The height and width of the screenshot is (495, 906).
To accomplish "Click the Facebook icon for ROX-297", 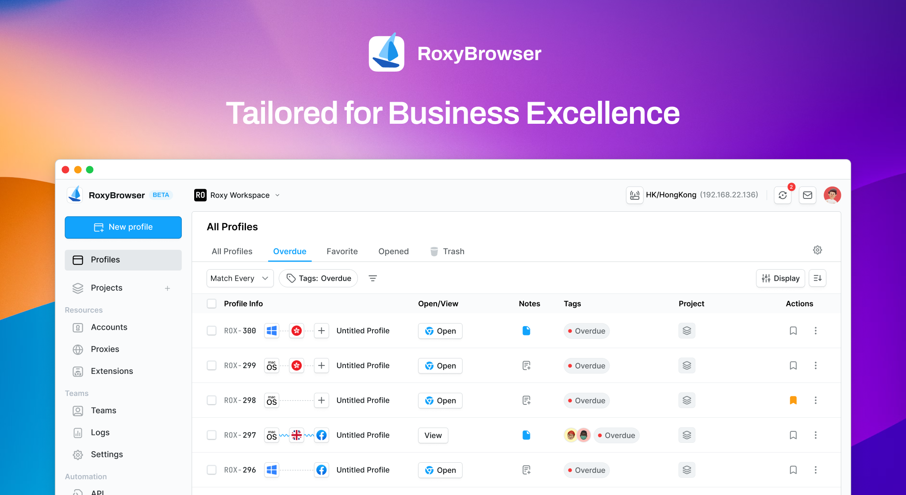I will point(322,435).
